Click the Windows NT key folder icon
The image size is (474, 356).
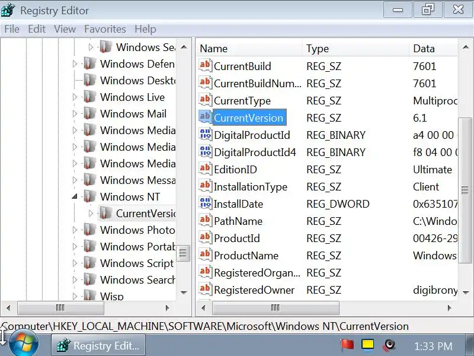click(x=90, y=196)
